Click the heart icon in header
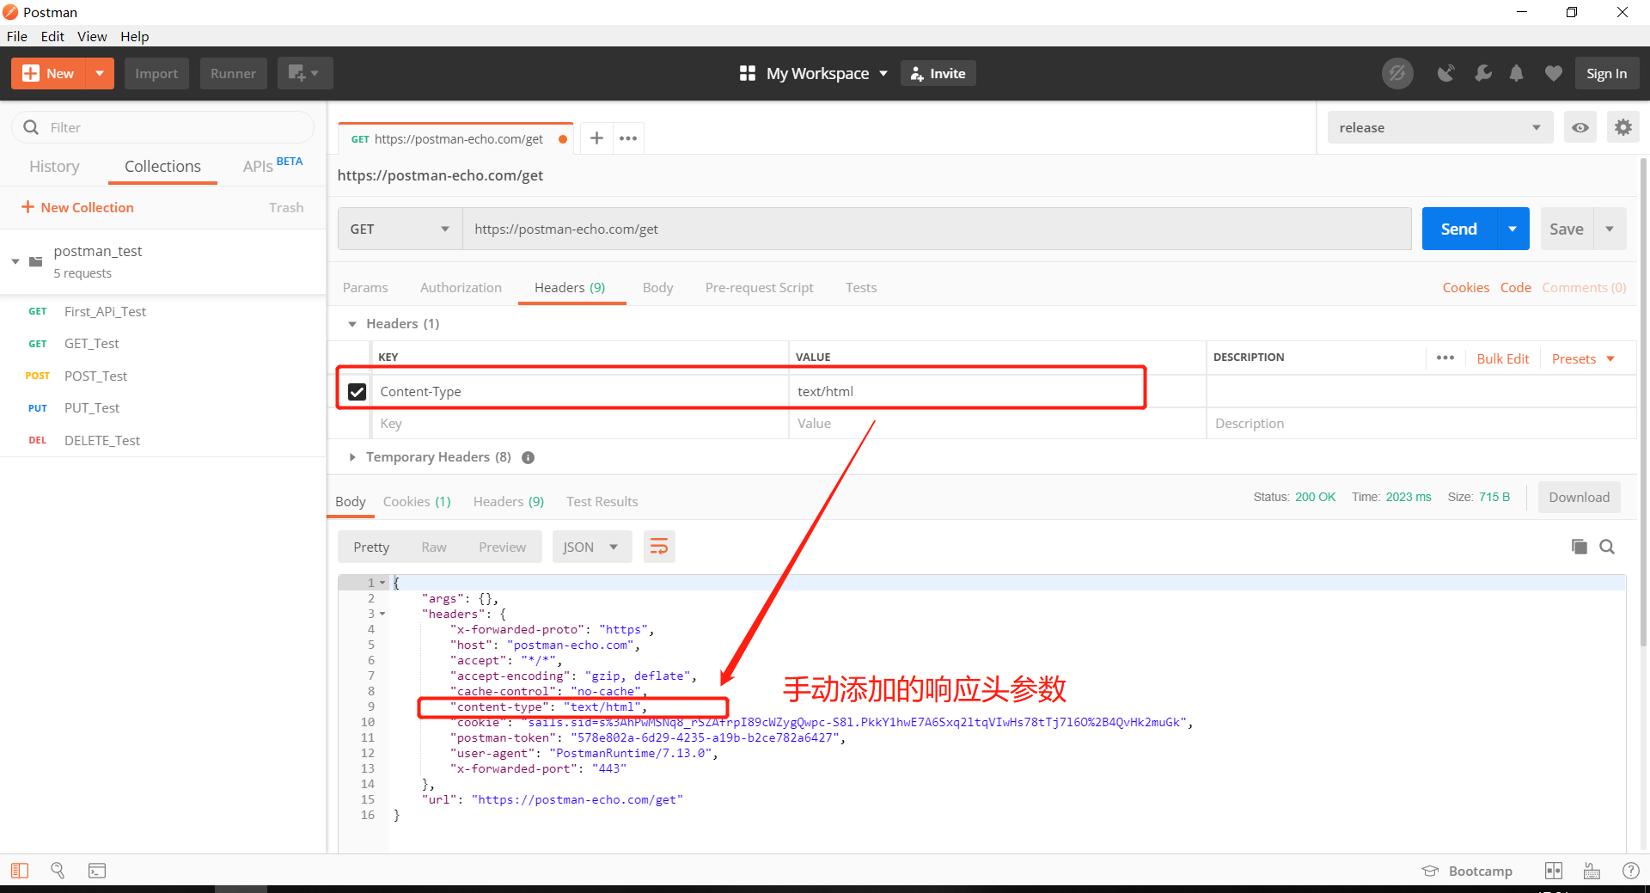The image size is (1650, 893). tap(1553, 73)
